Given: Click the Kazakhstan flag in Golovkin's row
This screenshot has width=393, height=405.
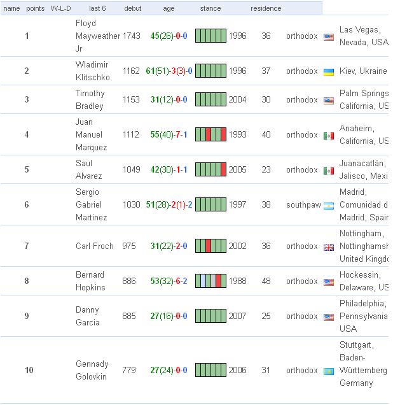Looking at the screenshot, I should click(329, 371).
